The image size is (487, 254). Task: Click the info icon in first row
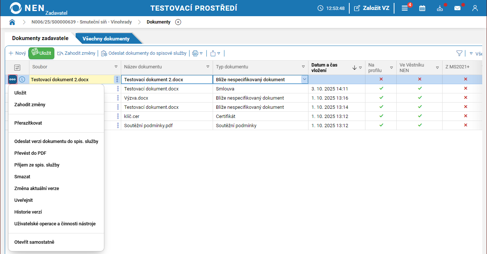[x=22, y=79]
